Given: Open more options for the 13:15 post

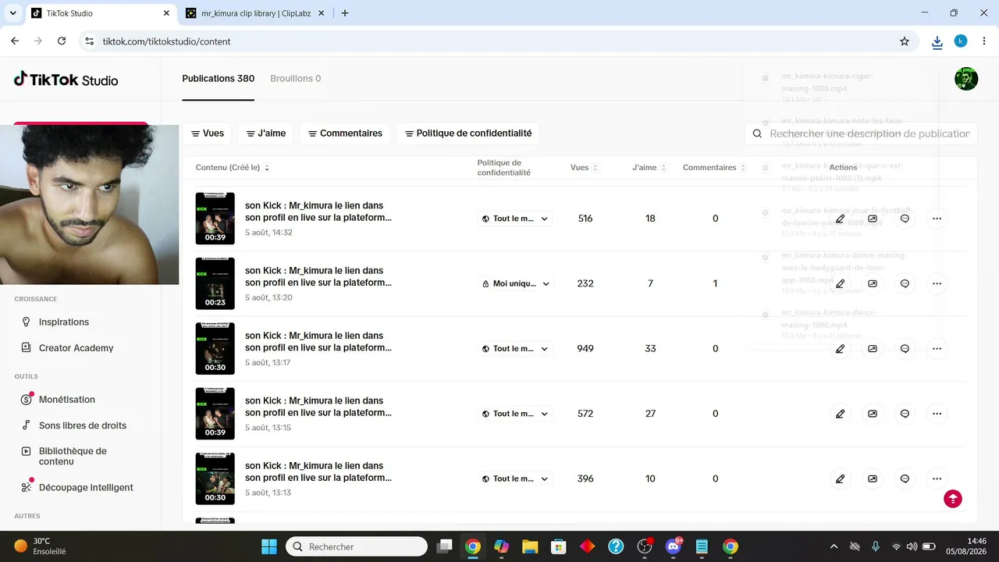Looking at the screenshot, I should pos(937,414).
